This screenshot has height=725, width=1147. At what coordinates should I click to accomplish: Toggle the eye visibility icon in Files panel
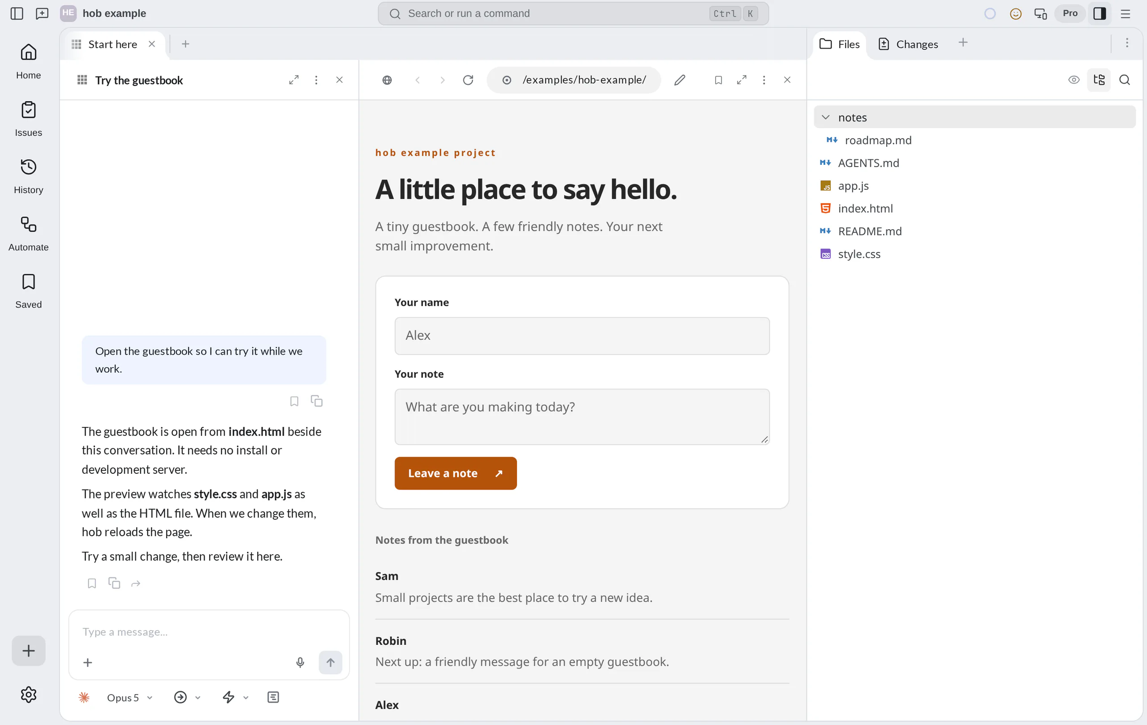click(x=1074, y=80)
